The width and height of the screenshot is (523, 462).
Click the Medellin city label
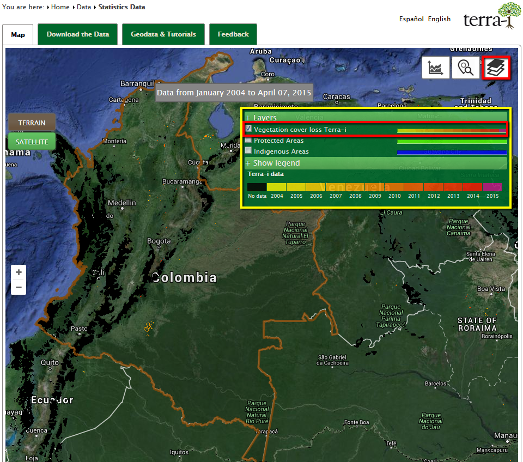click(121, 203)
